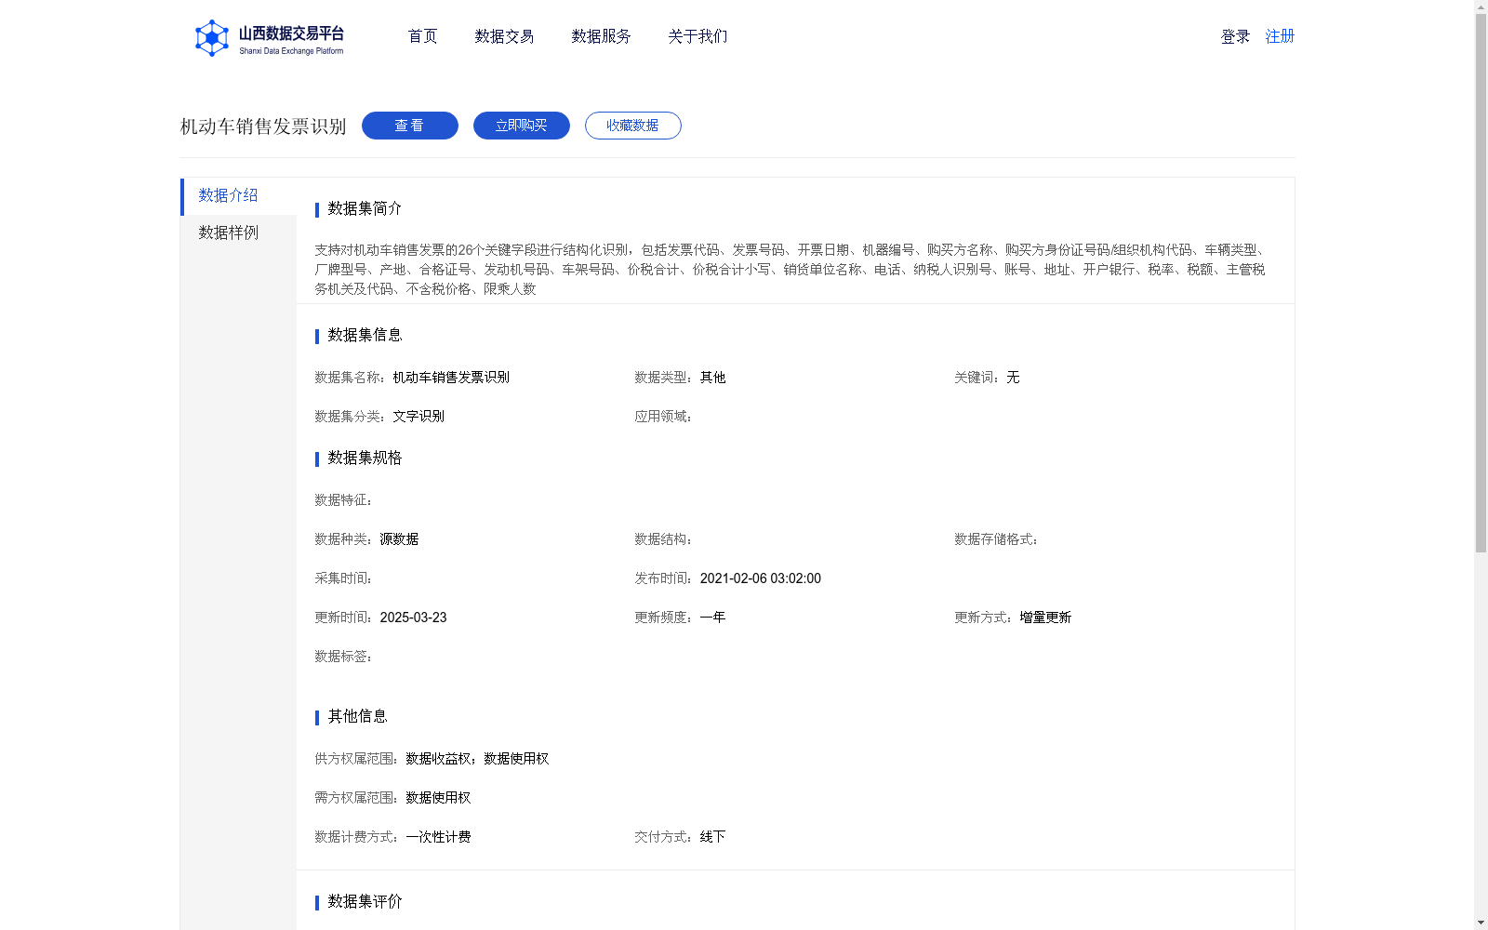Click the 数据集分类 value 文字识别
The height and width of the screenshot is (930, 1488).
tap(418, 417)
